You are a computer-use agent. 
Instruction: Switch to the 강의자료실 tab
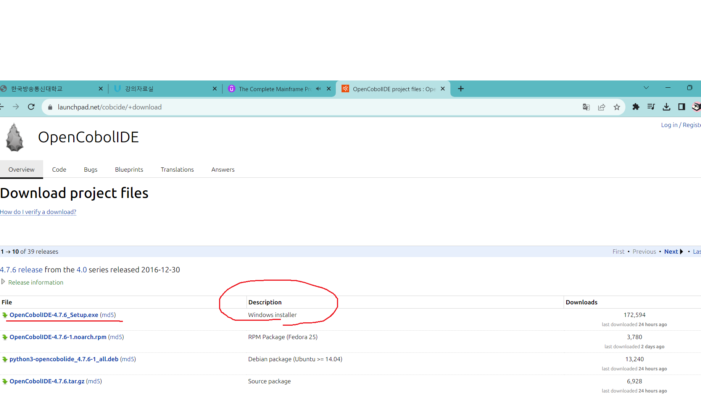[x=165, y=89]
